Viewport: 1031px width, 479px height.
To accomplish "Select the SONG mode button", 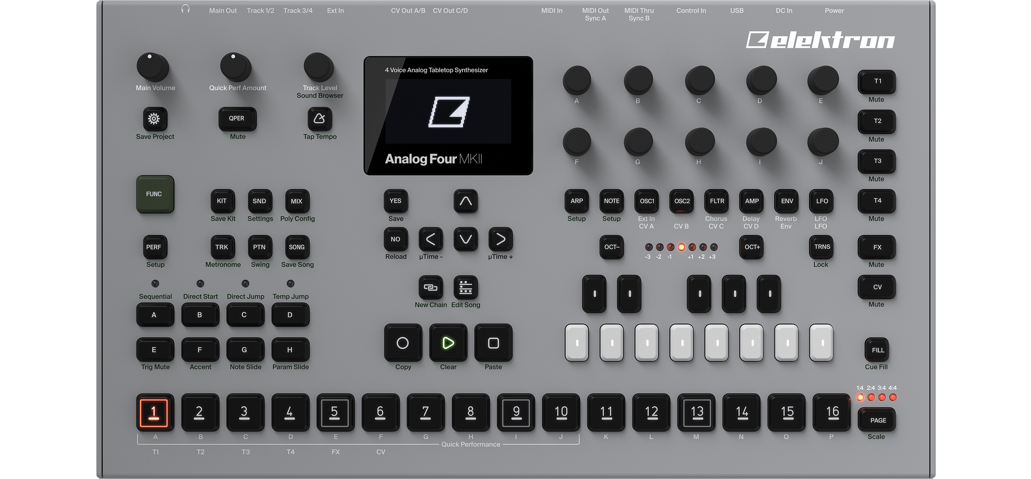I will click(297, 247).
